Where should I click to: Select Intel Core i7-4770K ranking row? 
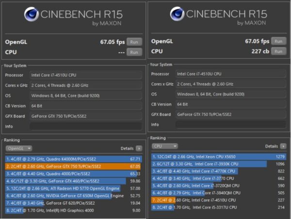[x=219, y=171]
